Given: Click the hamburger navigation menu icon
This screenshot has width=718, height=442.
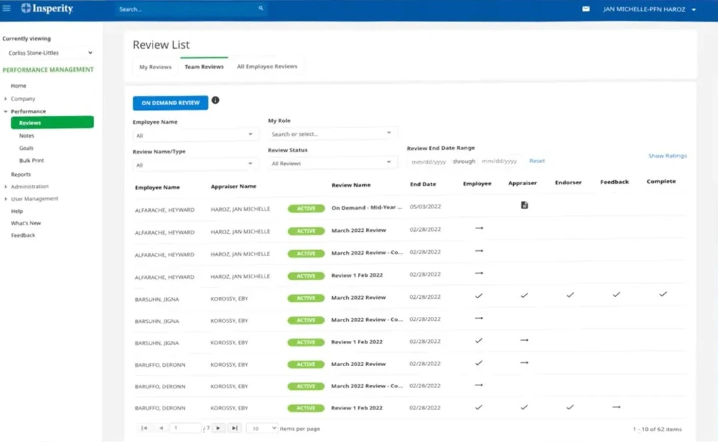Looking at the screenshot, I should click(x=7, y=9).
